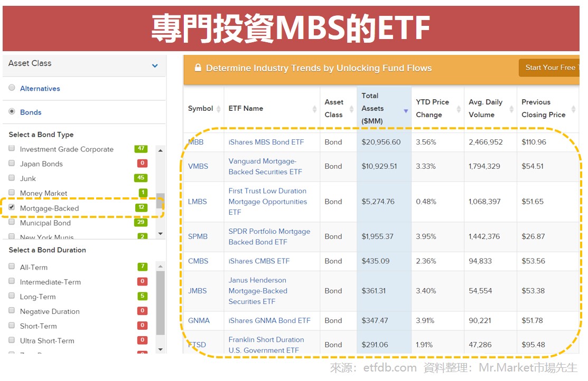
Task: Click the green 12 badge next to Mortgage-Backed
Action: [142, 207]
